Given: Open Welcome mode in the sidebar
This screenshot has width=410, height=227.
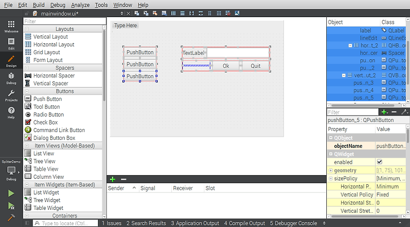Looking at the screenshot, I should click(x=11, y=26).
